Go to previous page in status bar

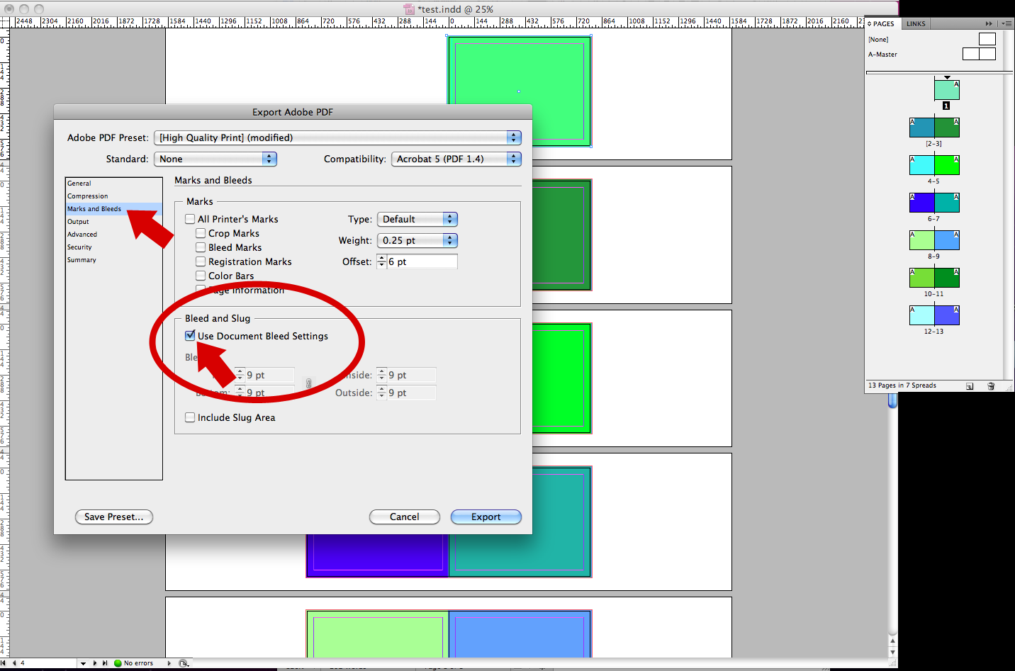tap(14, 663)
